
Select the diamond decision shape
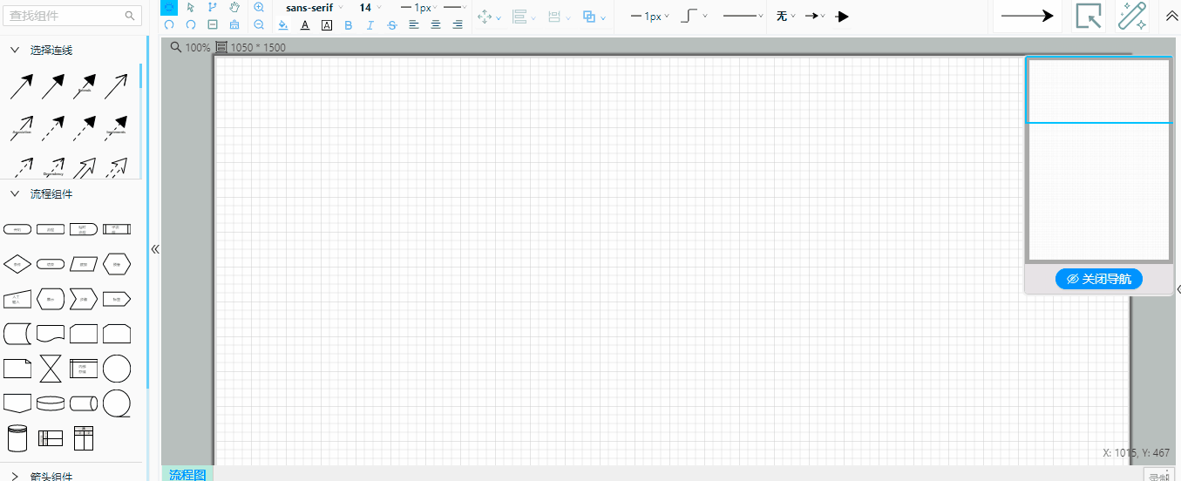(17, 264)
